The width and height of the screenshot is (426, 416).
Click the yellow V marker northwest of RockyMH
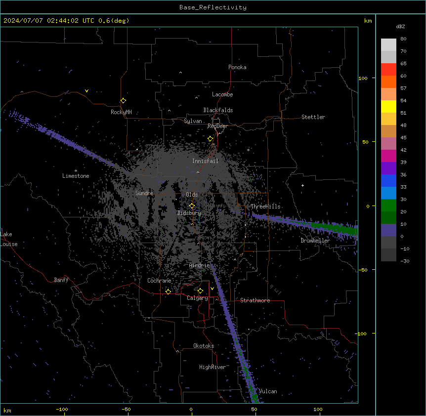[x=86, y=91]
